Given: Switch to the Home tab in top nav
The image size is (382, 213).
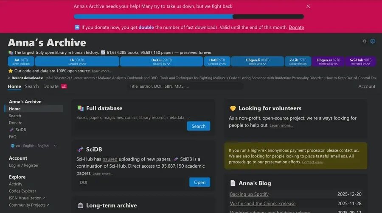Looking at the screenshot, I should coord(14,86).
